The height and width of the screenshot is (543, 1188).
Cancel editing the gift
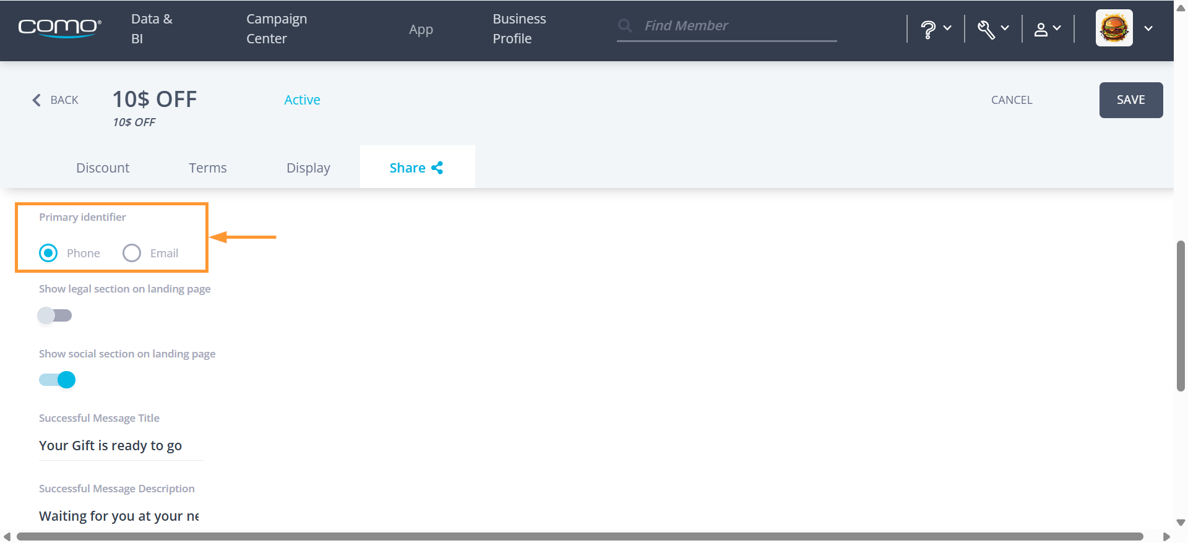[1012, 100]
